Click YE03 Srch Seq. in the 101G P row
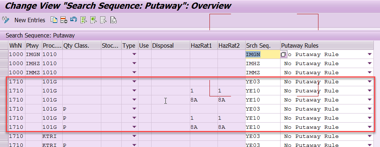The image size is (380, 147). click(263, 109)
